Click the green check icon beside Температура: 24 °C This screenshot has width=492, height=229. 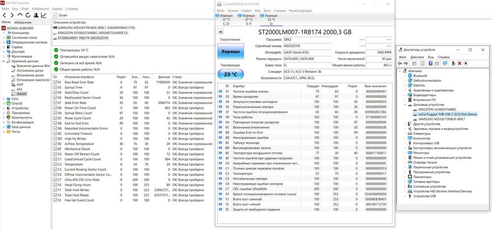(56, 50)
